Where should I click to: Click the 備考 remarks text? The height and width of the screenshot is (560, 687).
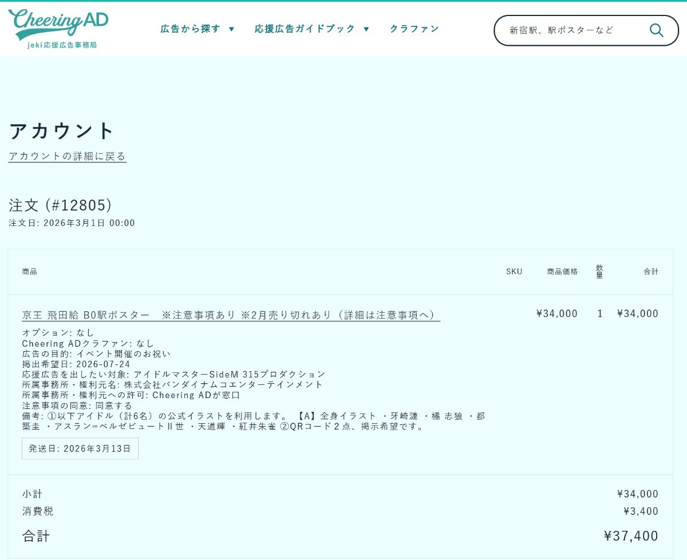(254, 421)
